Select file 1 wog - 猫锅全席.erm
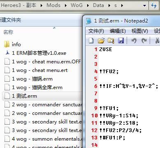Viewport: 160px width, 148px height. click(33, 87)
